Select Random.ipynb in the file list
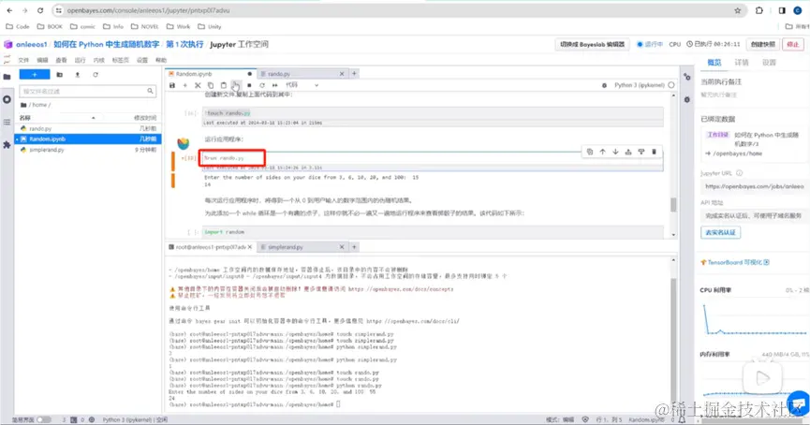810x425 pixels. (x=88, y=139)
